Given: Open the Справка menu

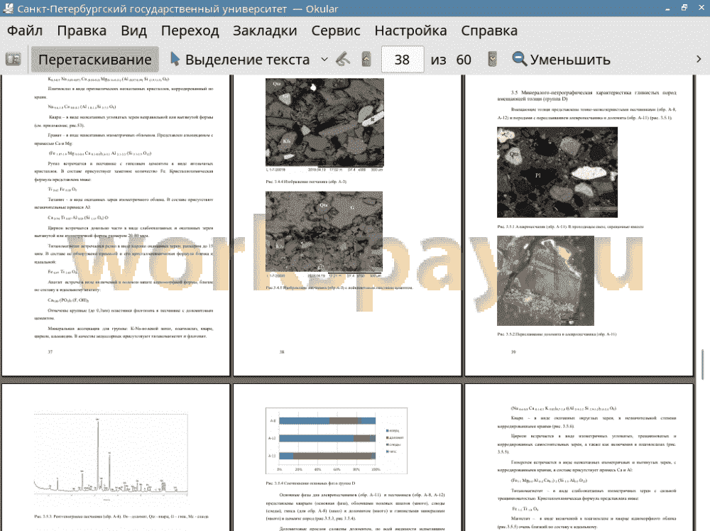Looking at the screenshot, I should coord(489,31).
